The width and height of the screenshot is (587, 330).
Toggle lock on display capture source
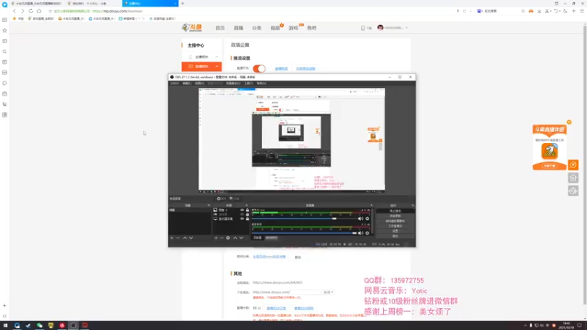pos(247,219)
